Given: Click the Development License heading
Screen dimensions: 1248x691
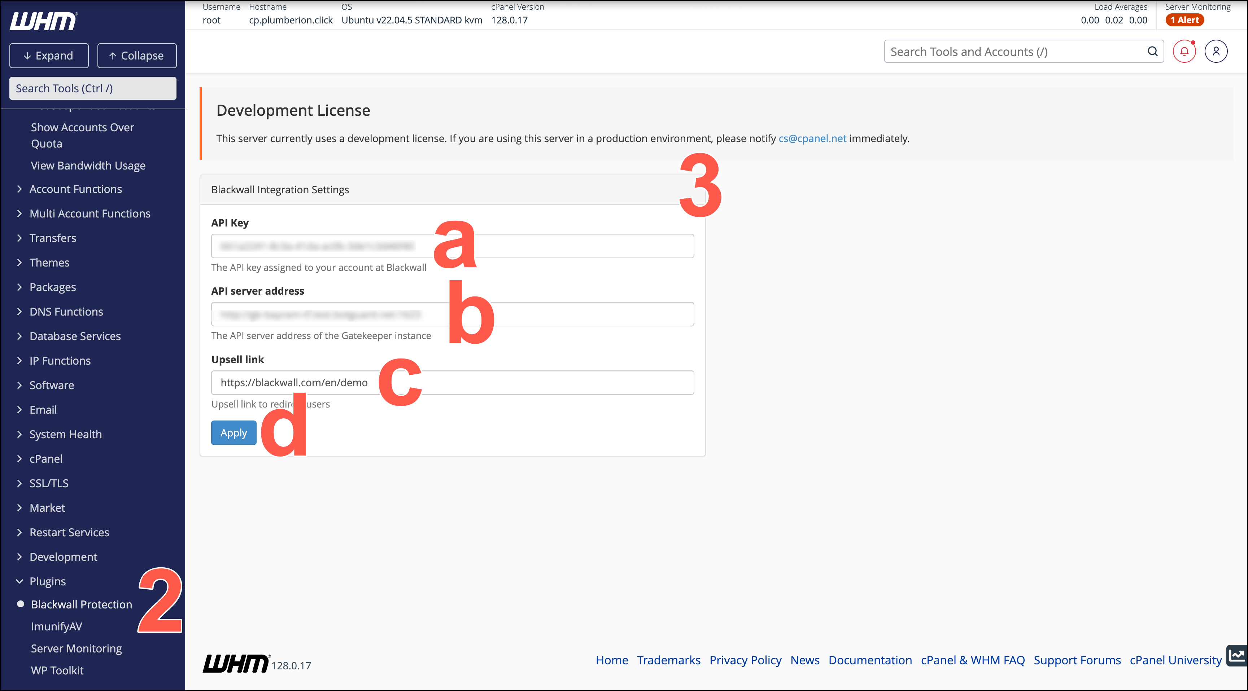Looking at the screenshot, I should click(x=293, y=110).
